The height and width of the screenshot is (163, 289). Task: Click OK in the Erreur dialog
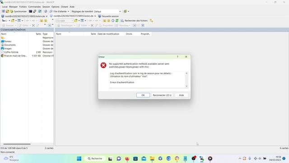(143, 95)
